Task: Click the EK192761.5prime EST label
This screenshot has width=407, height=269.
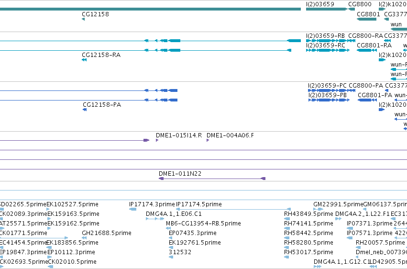Action: (x=195, y=243)
